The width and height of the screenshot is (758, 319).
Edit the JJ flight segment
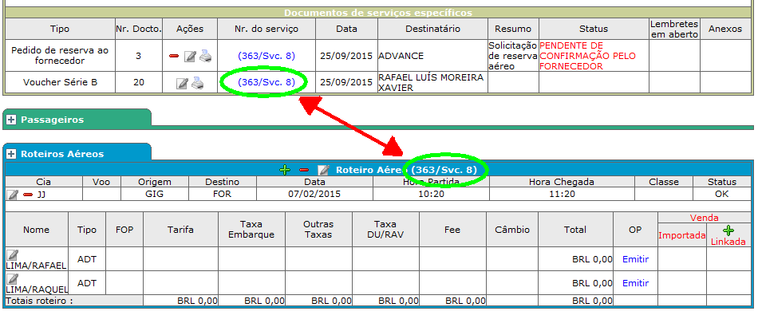pyautogui.click(x=13, y=195)
